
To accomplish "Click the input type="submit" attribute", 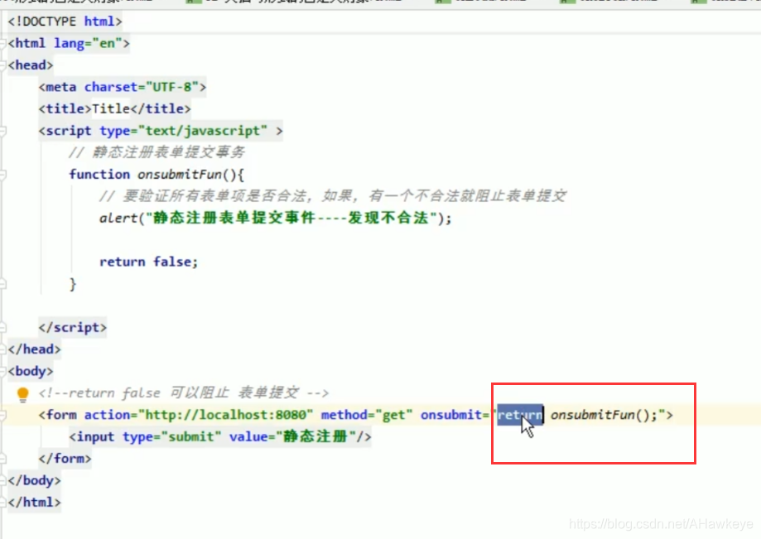I will click(171, 436).
